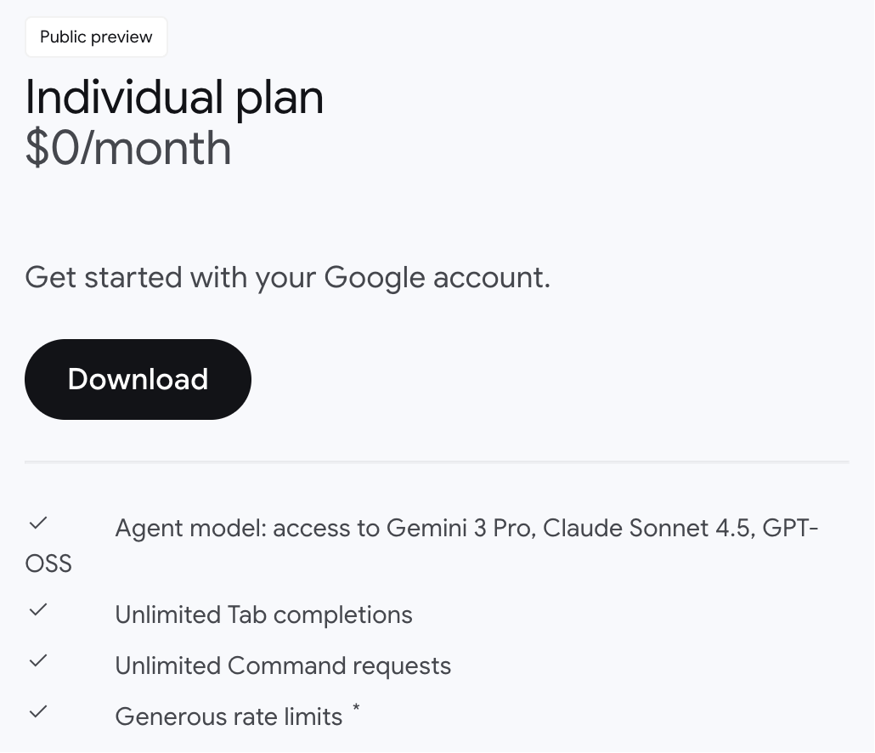875x753 pixels.
Task: Click the horizontal divider below Download
Action: (437, 461)
